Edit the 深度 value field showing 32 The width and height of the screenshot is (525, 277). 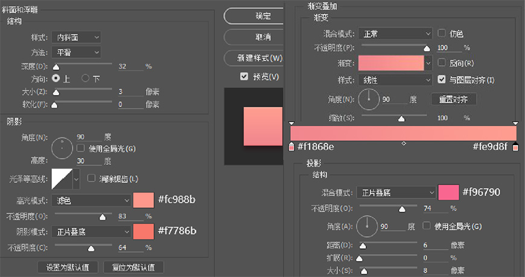[x=130, y=66]
